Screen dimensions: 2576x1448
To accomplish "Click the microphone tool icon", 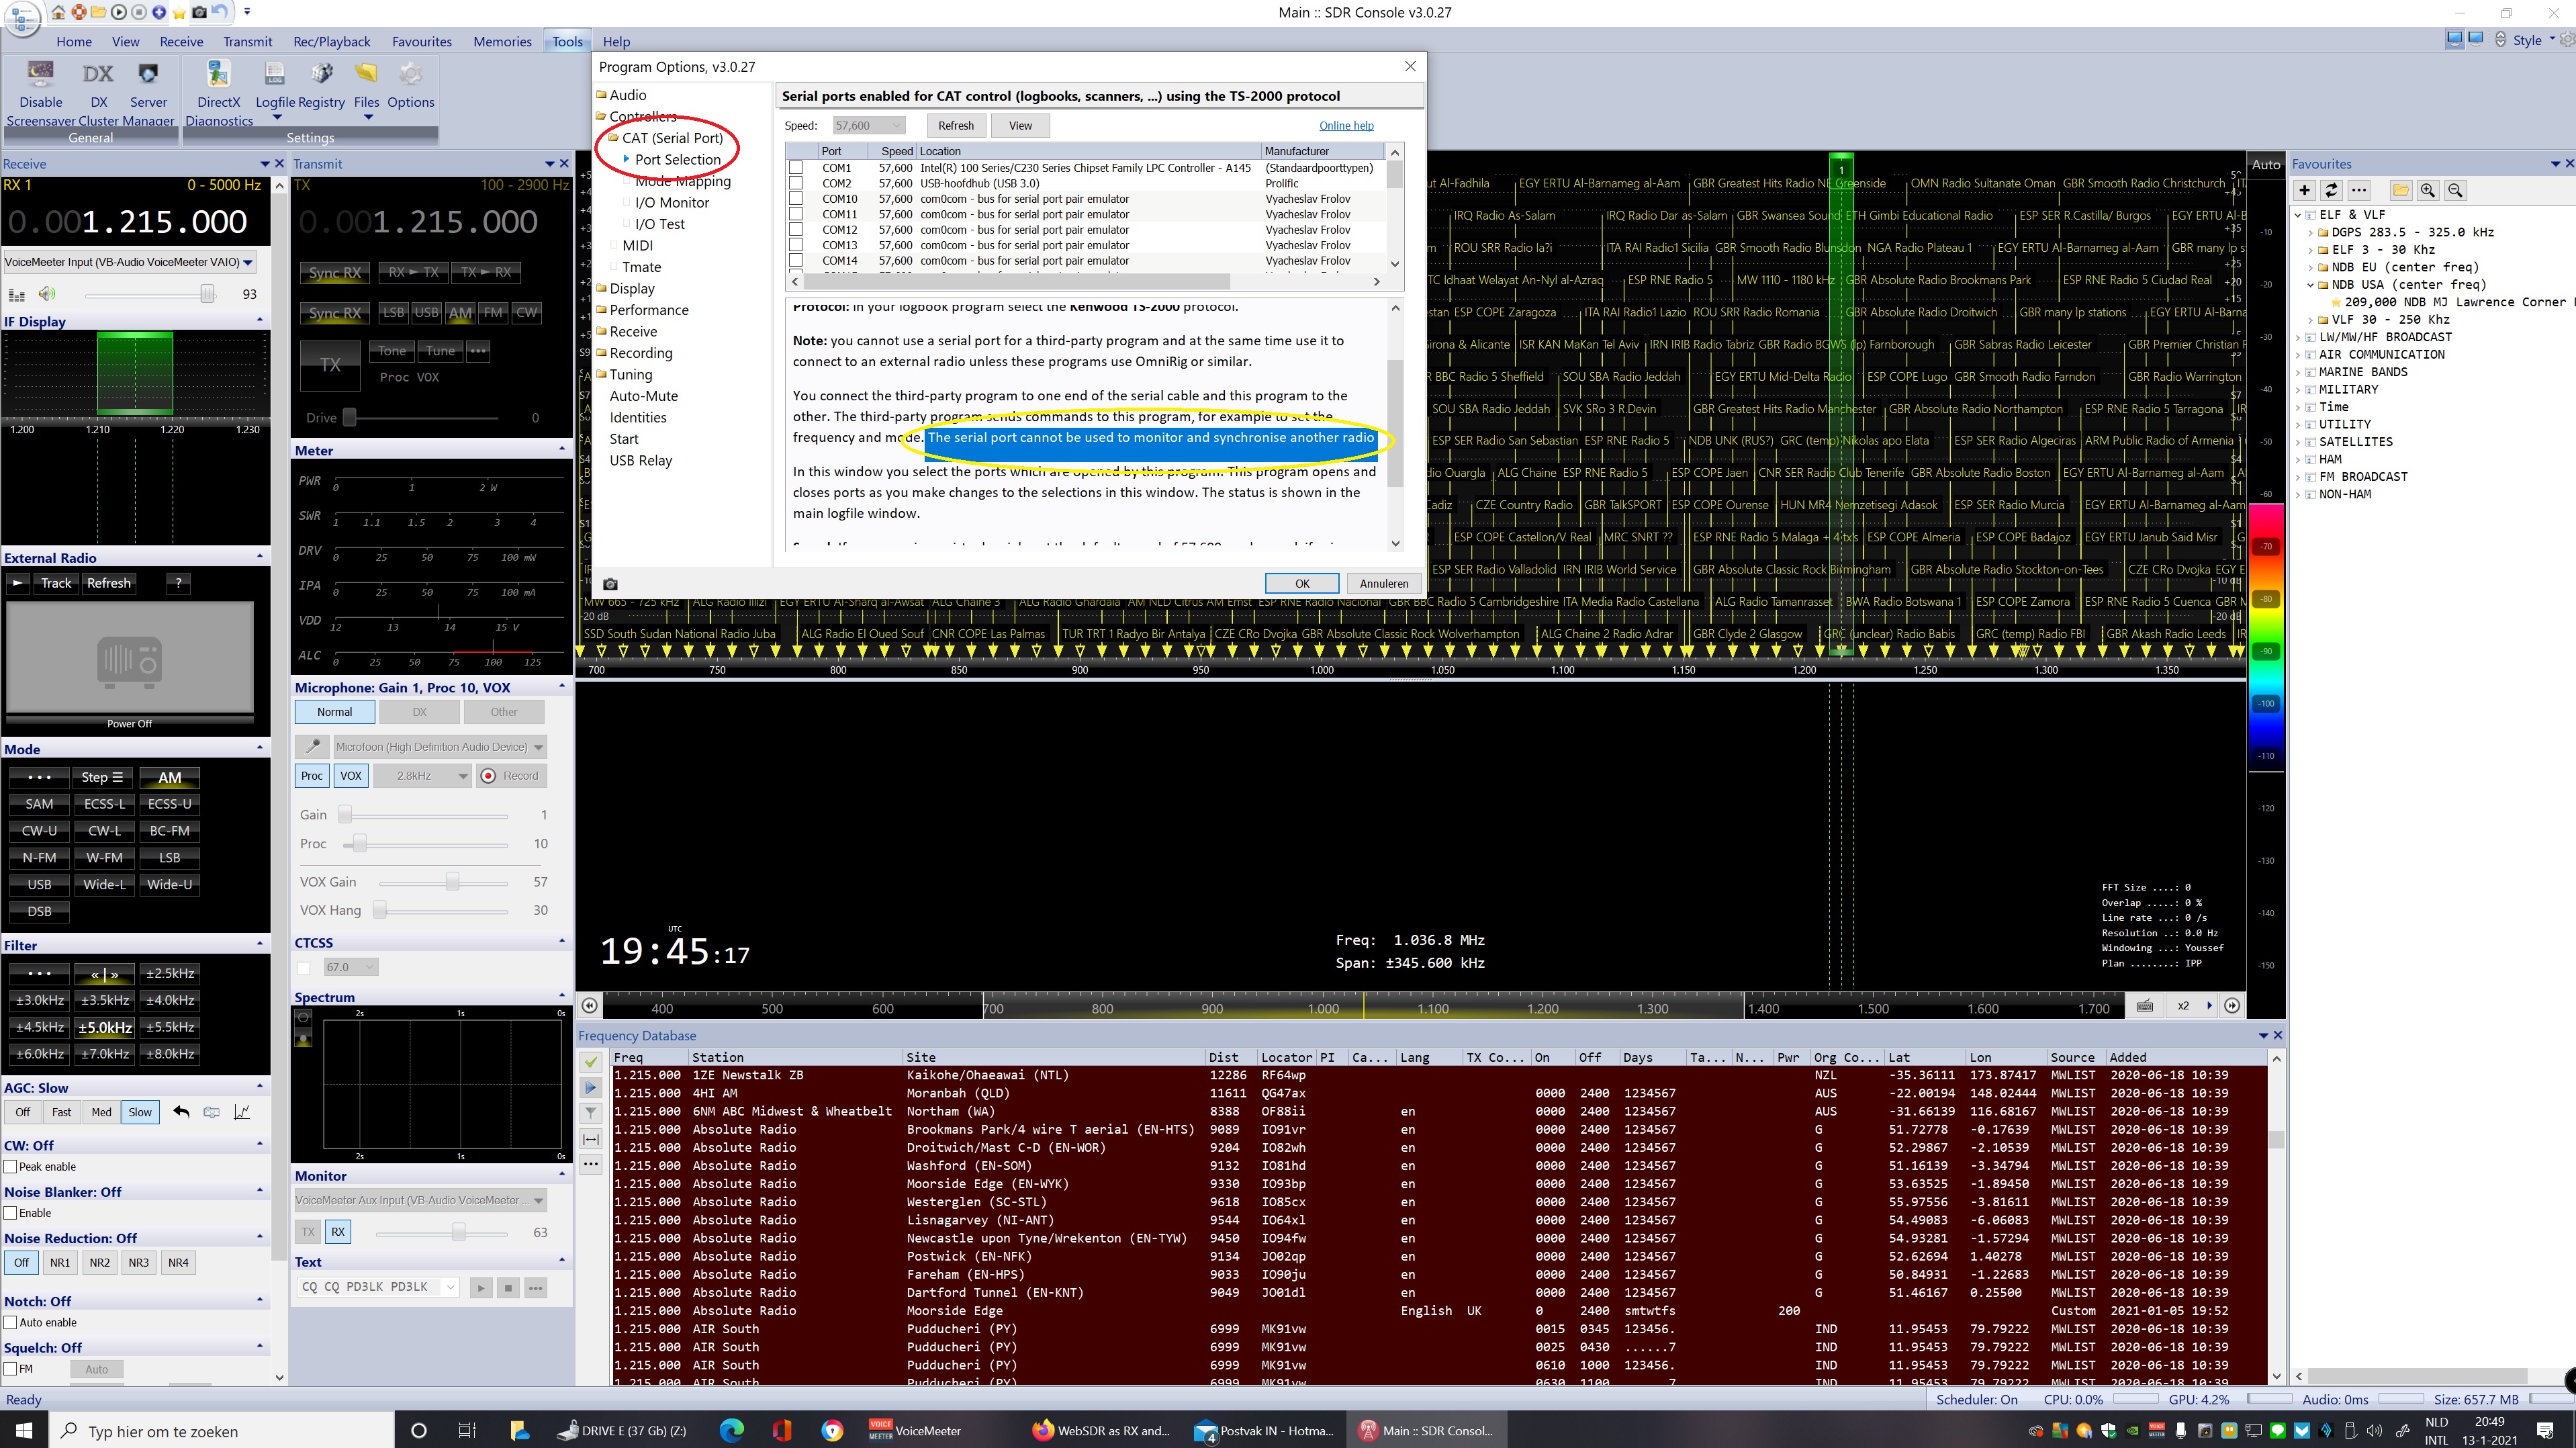I will coord(313,747).
